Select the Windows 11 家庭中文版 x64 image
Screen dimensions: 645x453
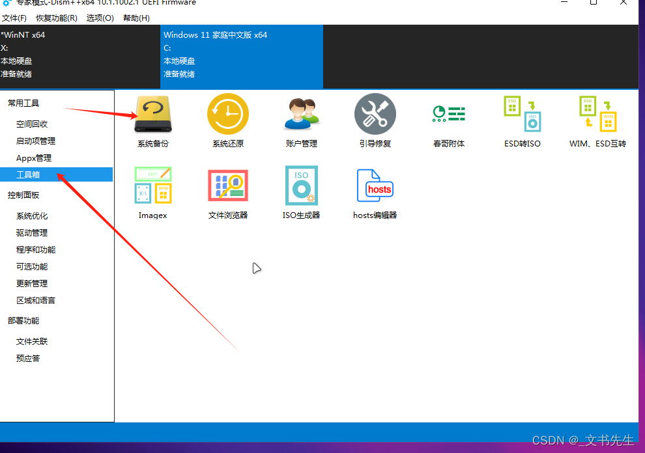tap(242, 57)
